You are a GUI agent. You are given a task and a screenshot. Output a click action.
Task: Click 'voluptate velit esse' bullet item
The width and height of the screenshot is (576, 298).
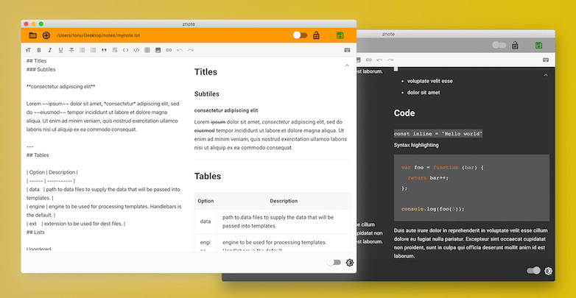tap(430, 81)
